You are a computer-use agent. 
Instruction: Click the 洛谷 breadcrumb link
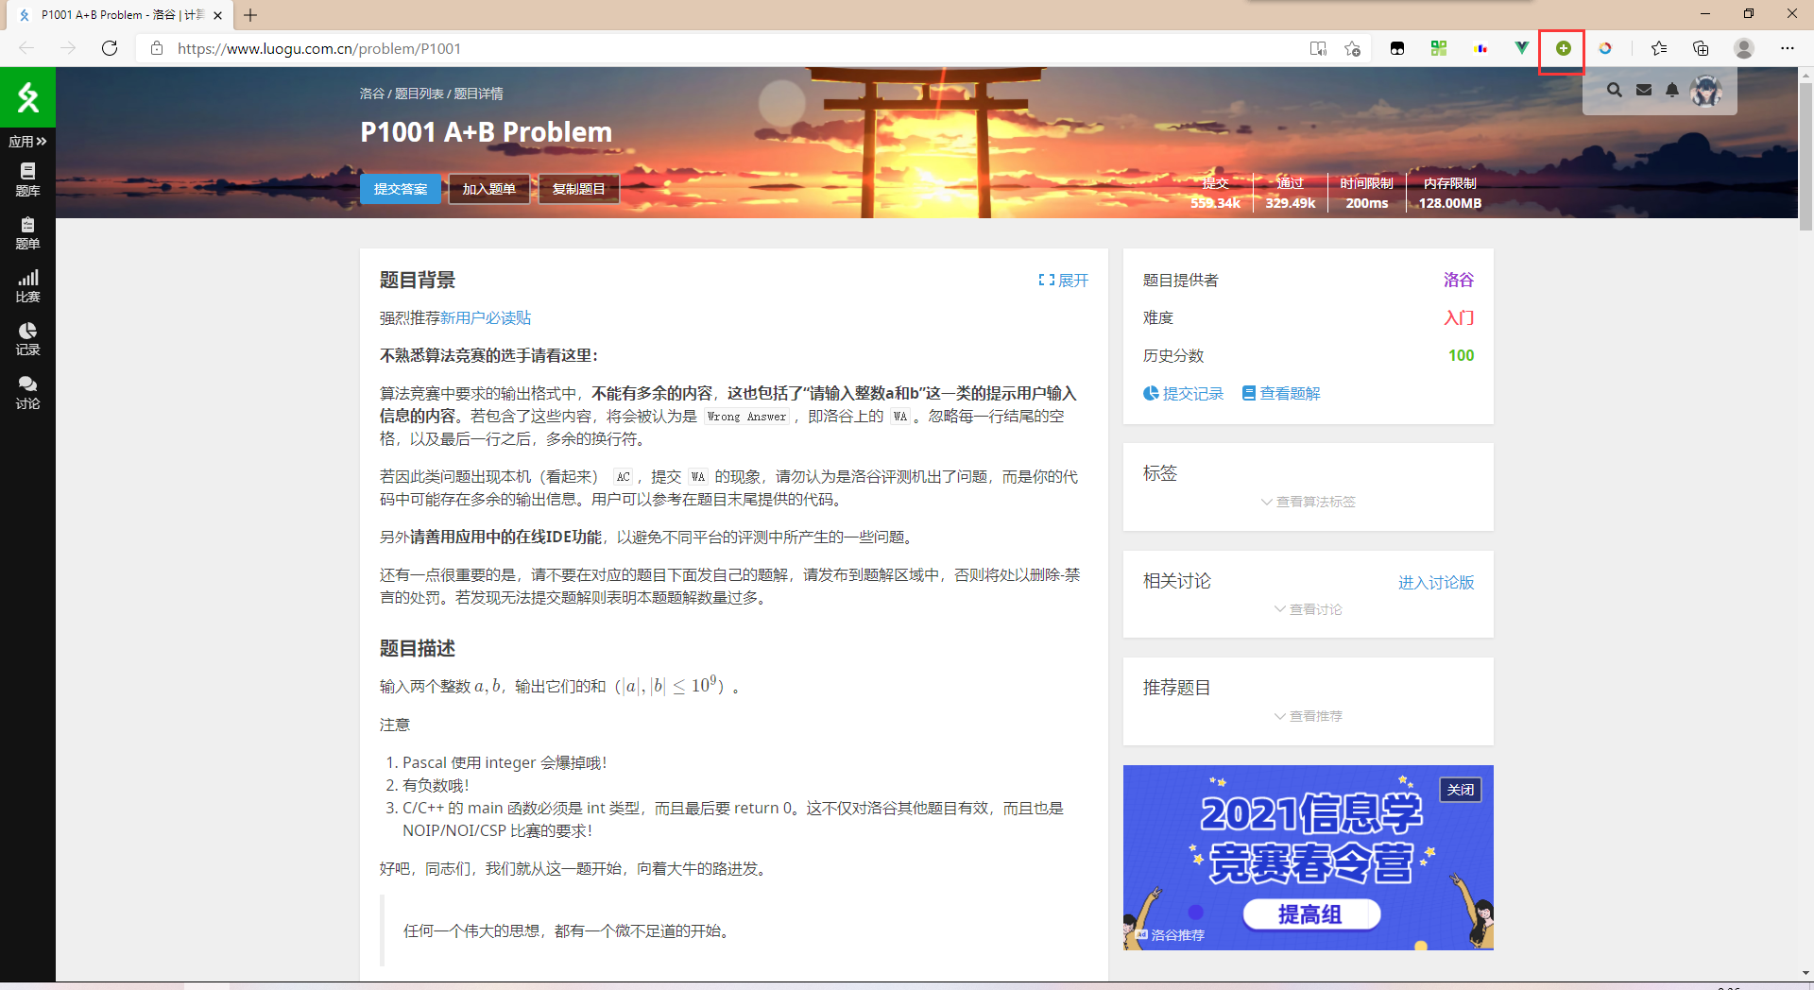371,94
